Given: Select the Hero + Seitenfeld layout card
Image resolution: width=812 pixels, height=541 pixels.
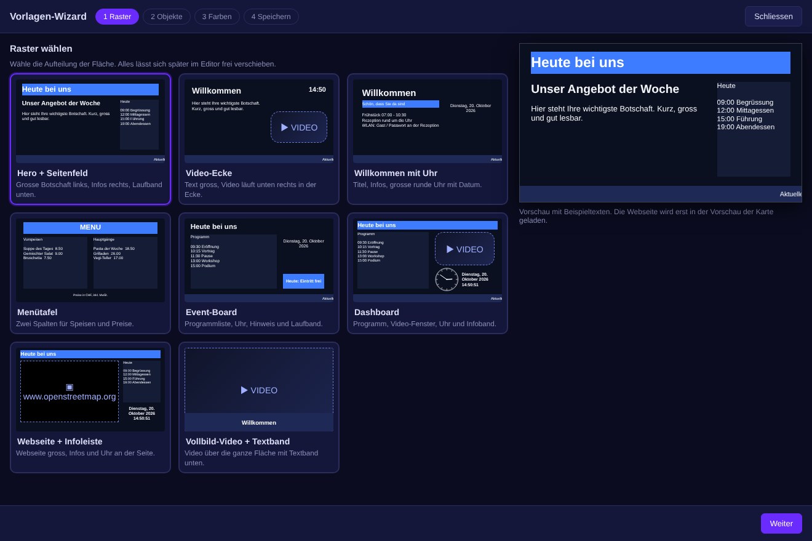Looking at the screenshot, I should [x=90, y=139].
